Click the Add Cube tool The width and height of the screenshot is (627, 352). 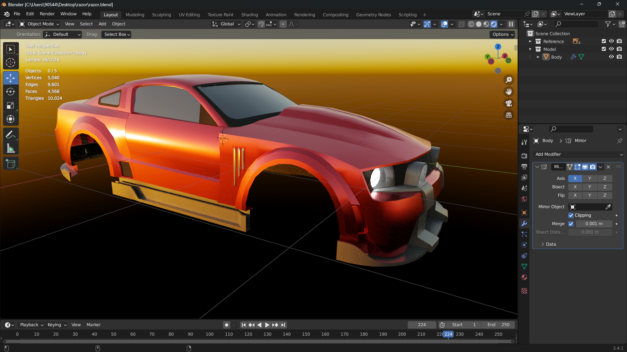click(x=10, y=164)
